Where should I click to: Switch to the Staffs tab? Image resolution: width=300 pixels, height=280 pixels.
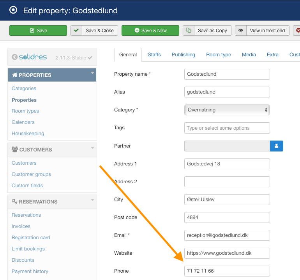point(154,55)
